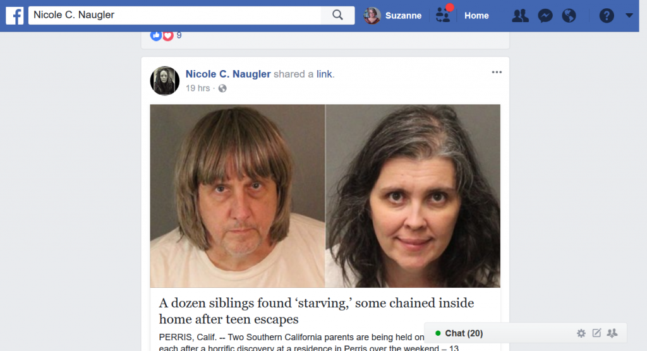This screenshot has height=351, width=647.
Task: Open Nicole C. Naugler profile name link
Action: pyautogui.click(x=228, y=74)
